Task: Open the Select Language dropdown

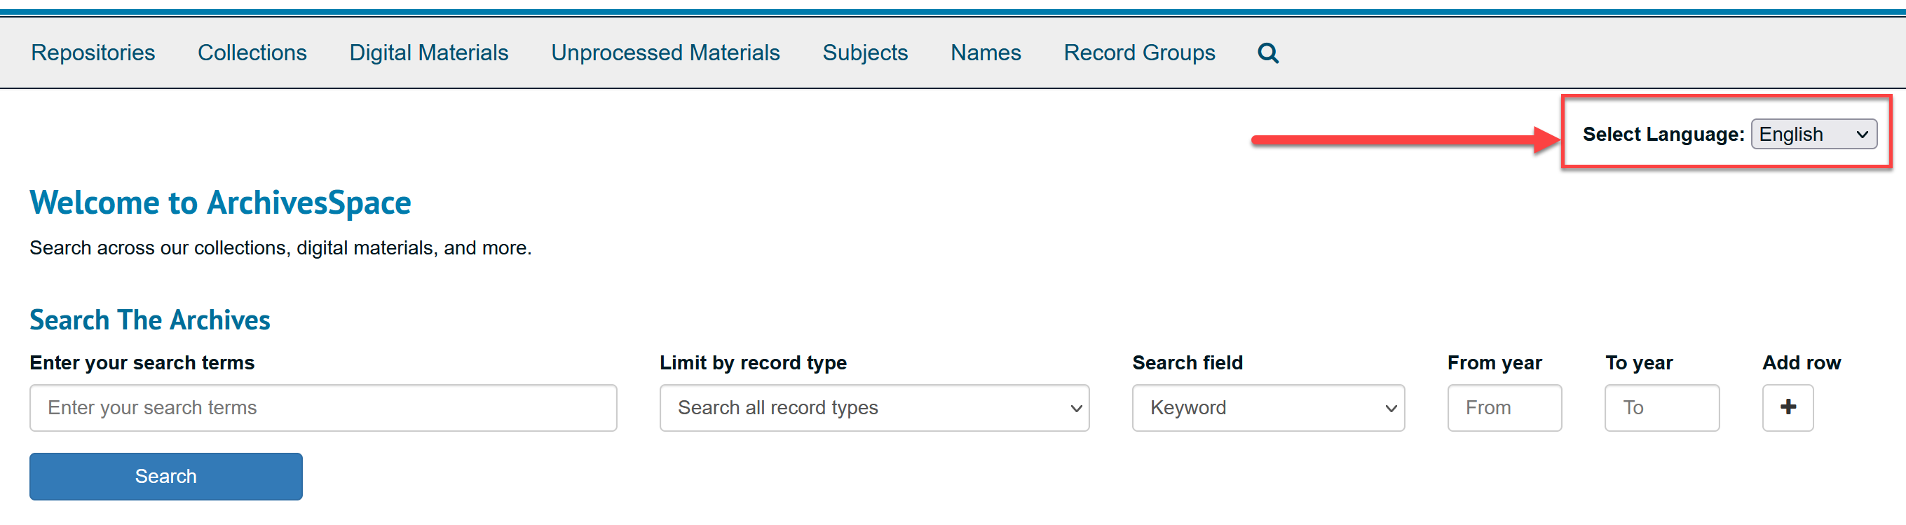Action: (1813, 135)
